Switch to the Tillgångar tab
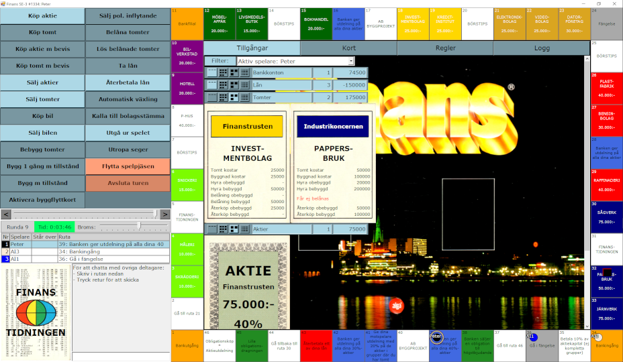 click(x=252, y=48)
